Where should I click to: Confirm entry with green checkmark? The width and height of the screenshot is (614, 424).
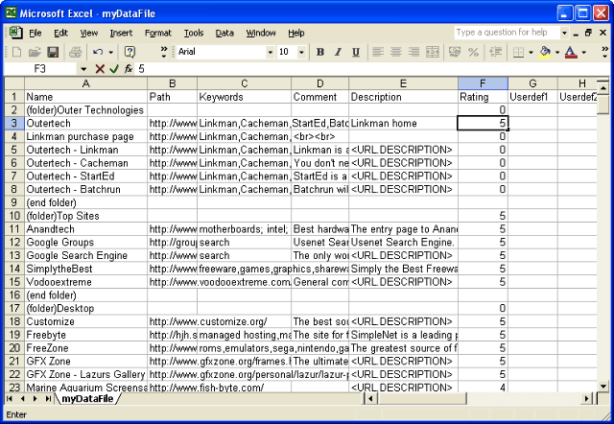pos(114,69)
